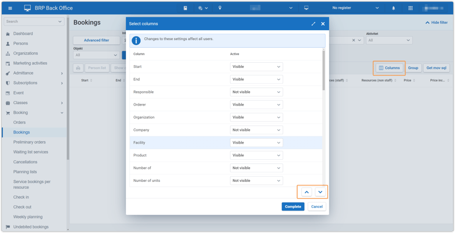The height and width of the screenshot is (233, 455).
Task: Click the info icon in dialog banner
Action: (x=136, y=41)
